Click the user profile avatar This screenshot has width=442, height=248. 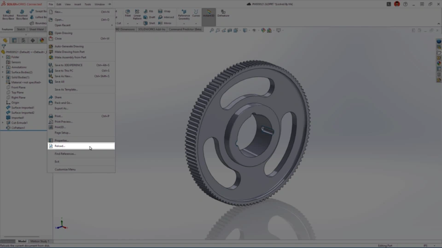tap(397, 4)
